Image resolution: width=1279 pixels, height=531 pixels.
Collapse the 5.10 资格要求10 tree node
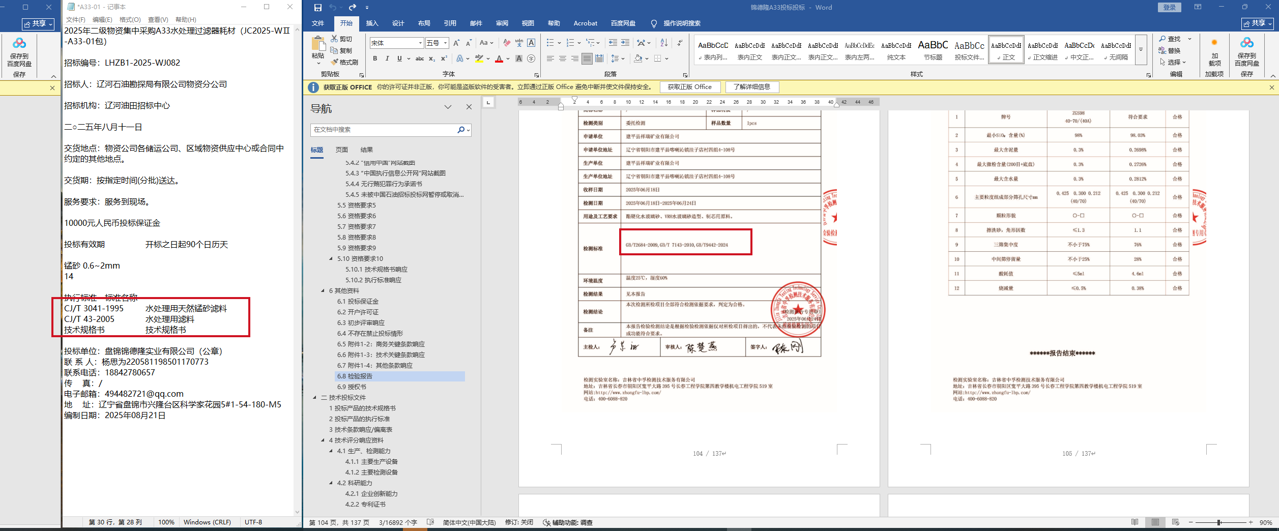tap(331, 259)
